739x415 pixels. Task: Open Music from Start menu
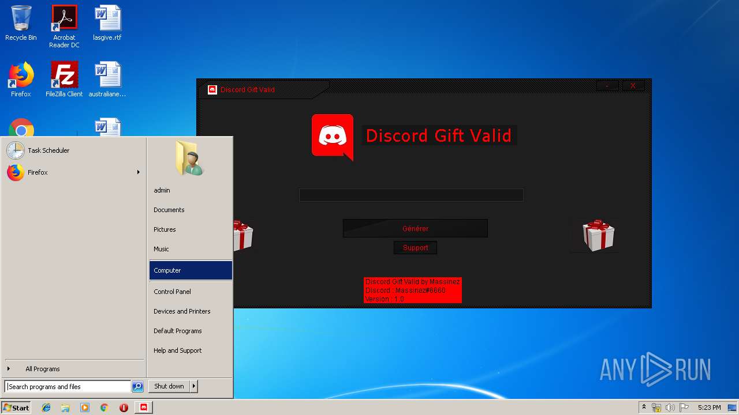(191, 249)
